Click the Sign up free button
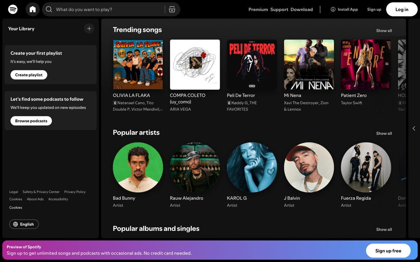The height and width of the screenshot is (262, 420). [388, 251]
